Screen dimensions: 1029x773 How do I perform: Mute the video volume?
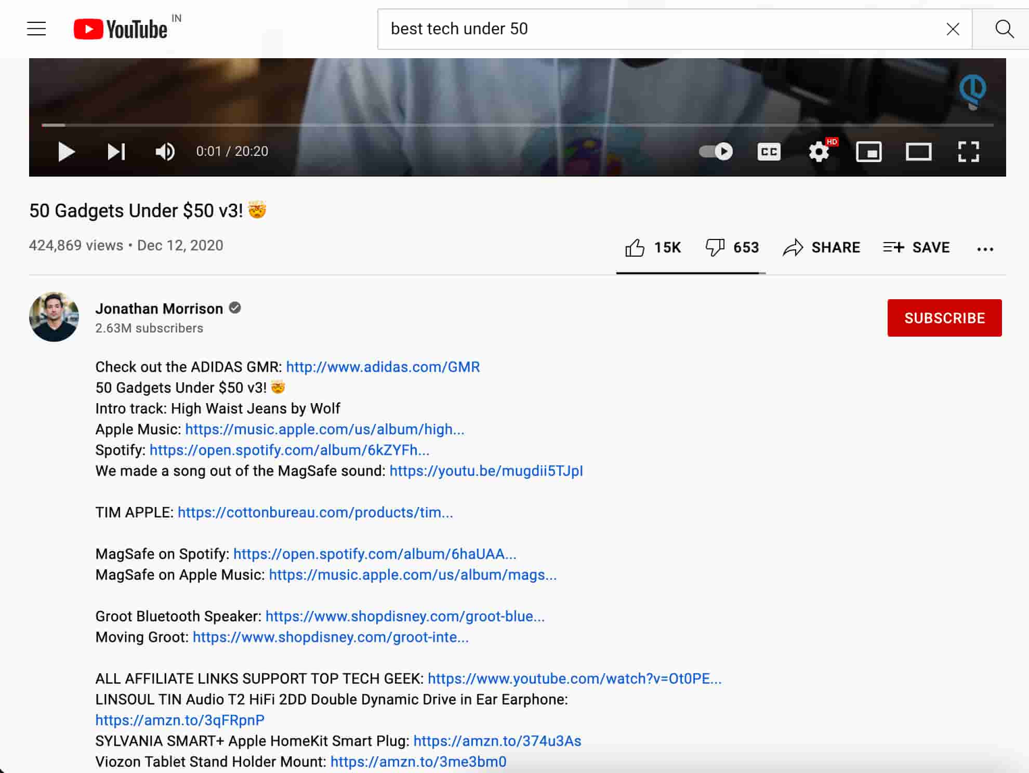point(165,152)
